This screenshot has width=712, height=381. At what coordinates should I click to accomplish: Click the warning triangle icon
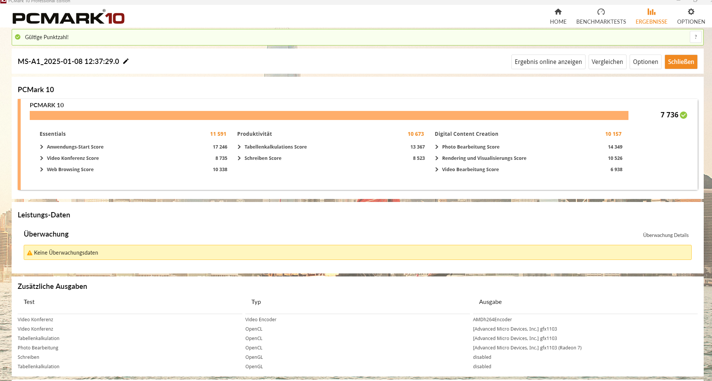pos(30,253)
